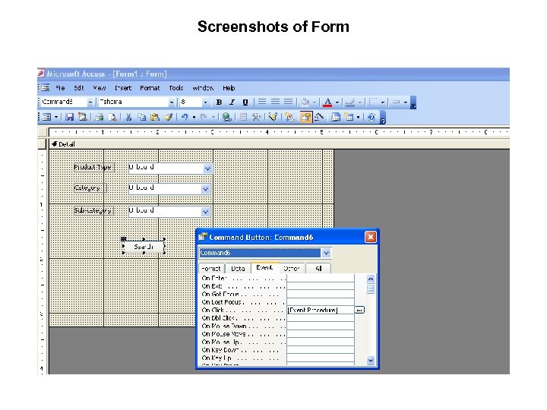Open the Code editor icon
This screenshot has width=547, height=410.
click(289, 117)
